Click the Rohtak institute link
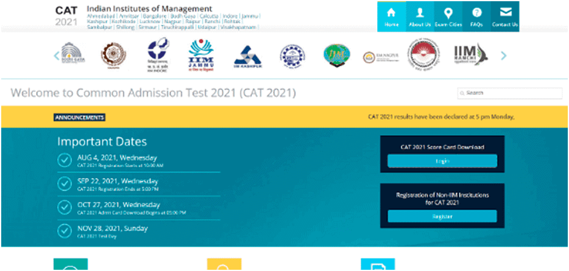The height and width of the screenshot is (271, 569). [233, 22]
